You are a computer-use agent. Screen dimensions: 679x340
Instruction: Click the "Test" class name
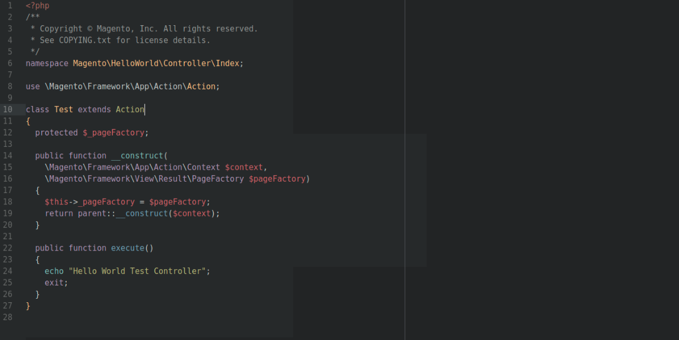tap(64, 110)
